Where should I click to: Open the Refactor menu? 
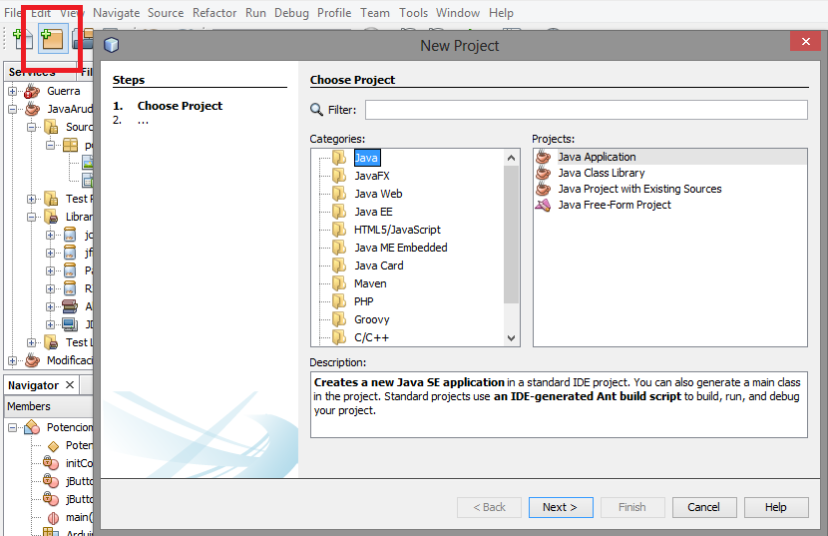pyautogui.click(x=213, y=13)
